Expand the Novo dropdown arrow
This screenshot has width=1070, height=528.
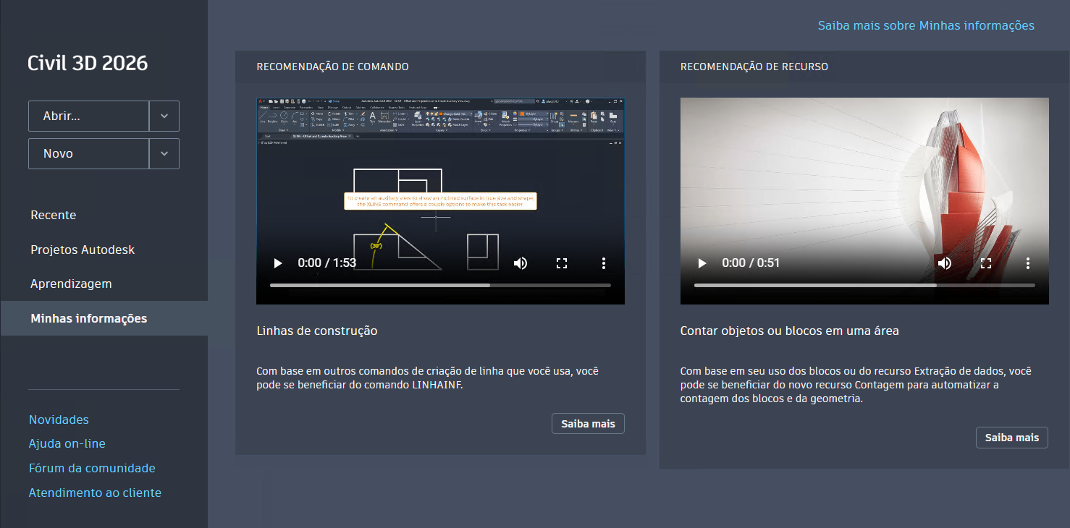[x=164, y=153]
